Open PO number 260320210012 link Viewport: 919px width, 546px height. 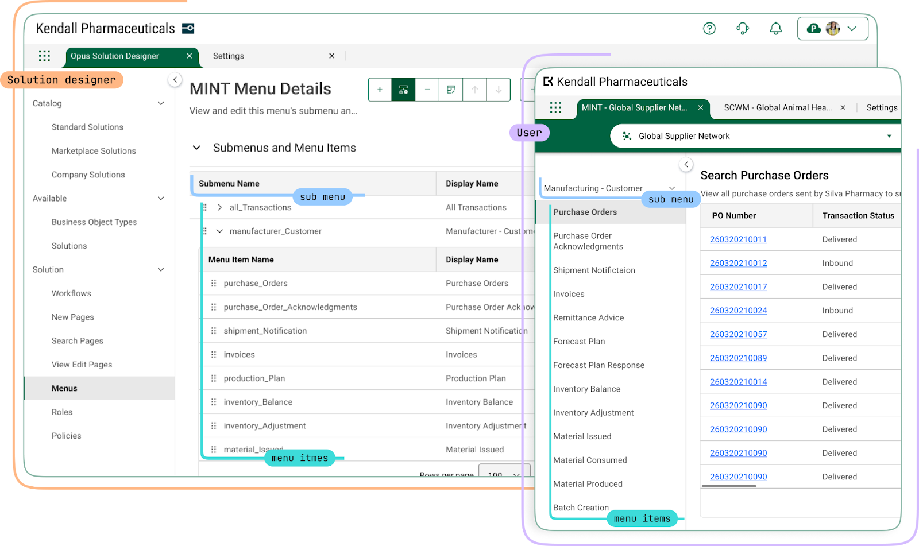tap(738, 263)
